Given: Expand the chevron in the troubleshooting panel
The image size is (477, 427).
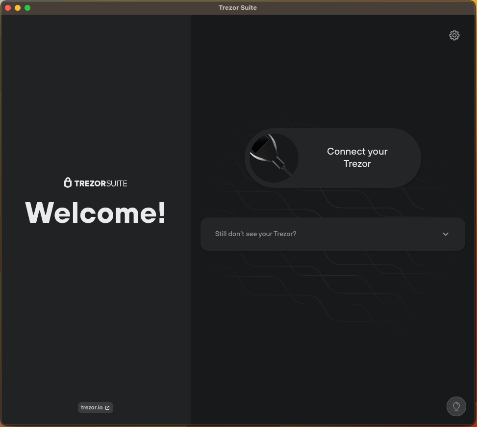Looking at the screenshot, I should (x=445, y=234).
